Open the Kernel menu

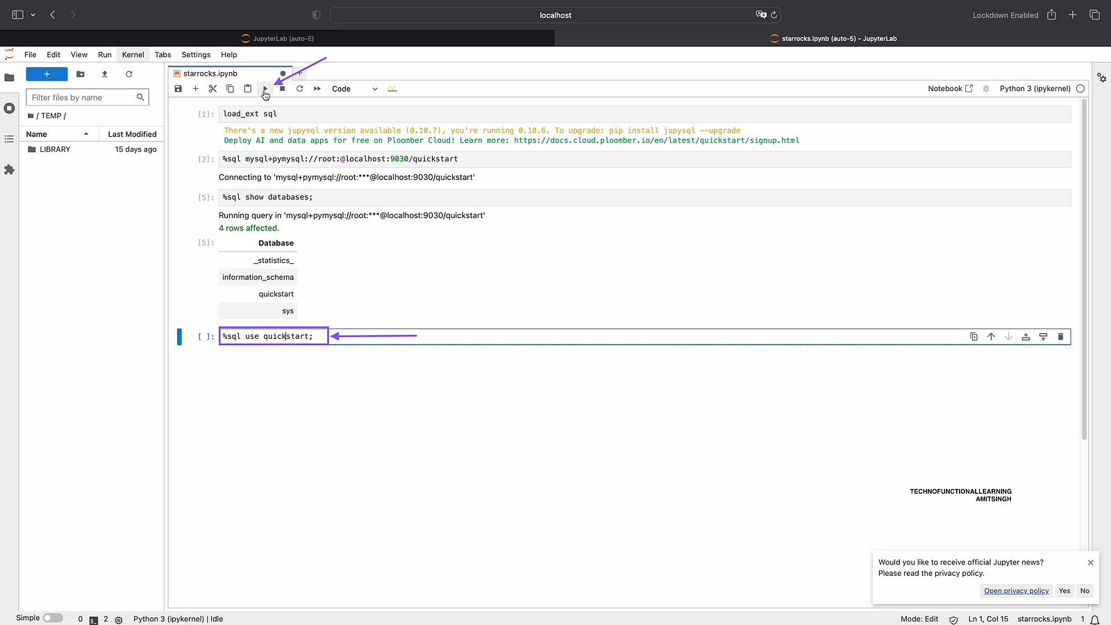pos(133,55)
